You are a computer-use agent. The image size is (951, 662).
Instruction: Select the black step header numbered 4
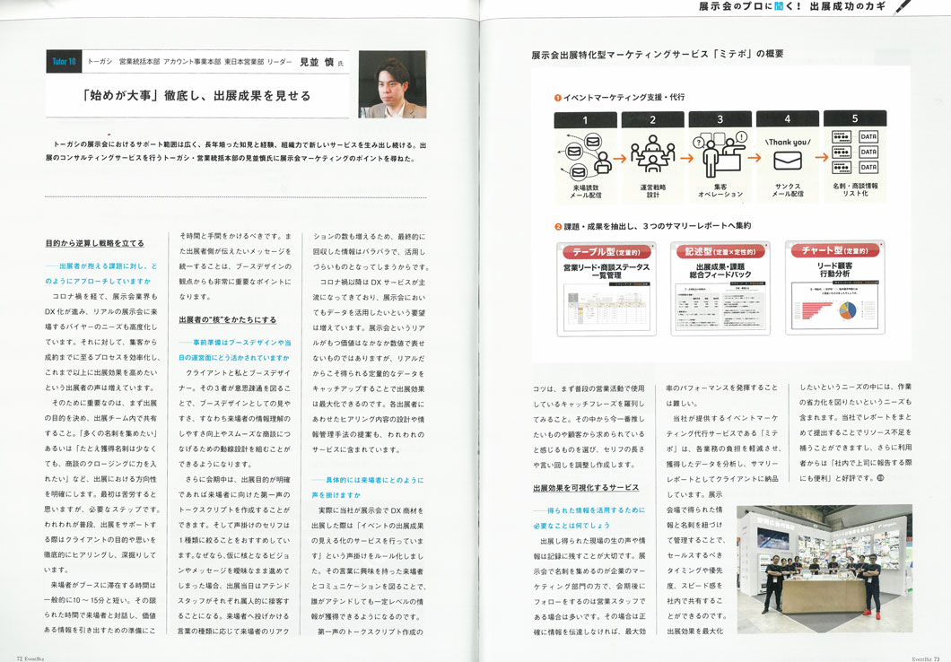coord(787,118)
